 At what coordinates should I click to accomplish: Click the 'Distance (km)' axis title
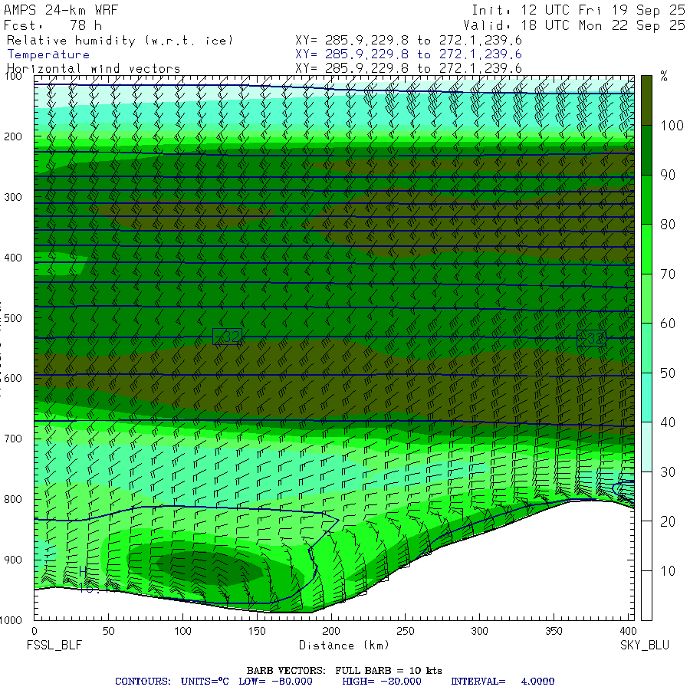[x=344, y=646]
